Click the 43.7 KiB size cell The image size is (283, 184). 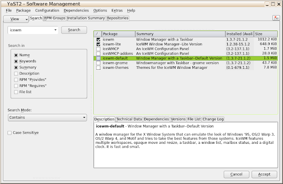[x=269, y=63]
